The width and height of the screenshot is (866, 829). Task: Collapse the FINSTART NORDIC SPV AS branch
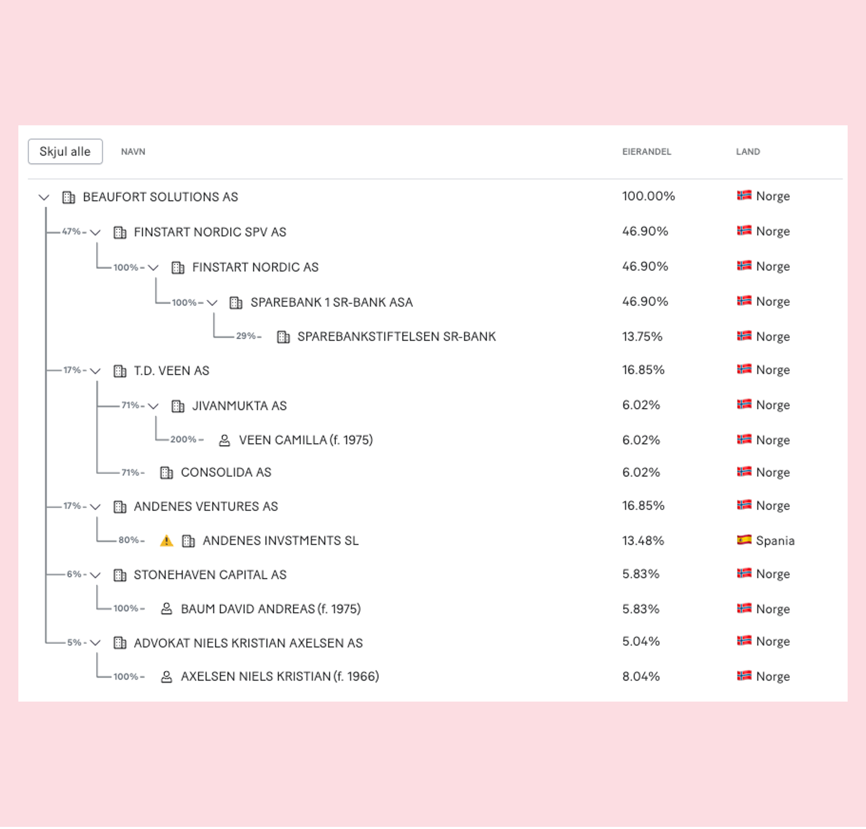(95, 232)
